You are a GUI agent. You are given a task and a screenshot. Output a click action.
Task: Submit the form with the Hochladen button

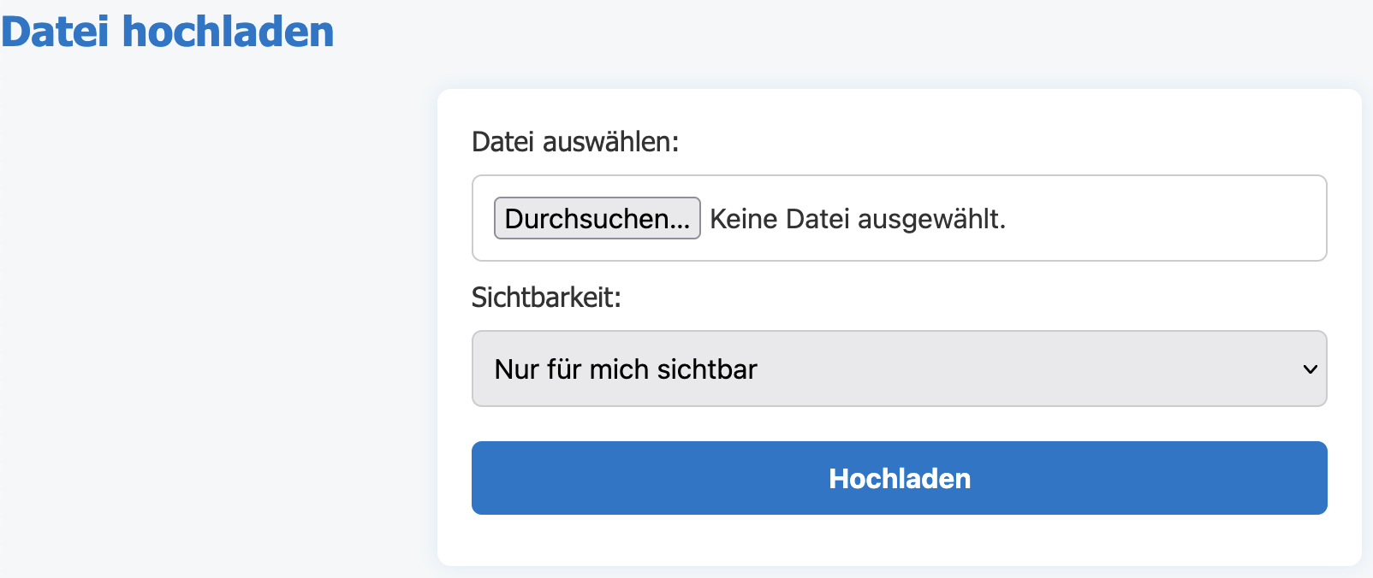coord(899,478)
